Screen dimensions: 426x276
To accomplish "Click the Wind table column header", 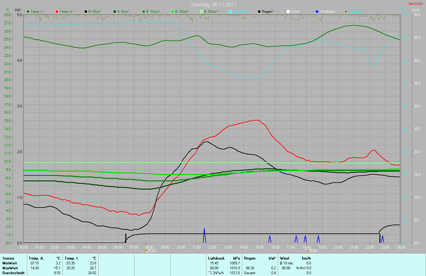I will (x=285, y=258).
